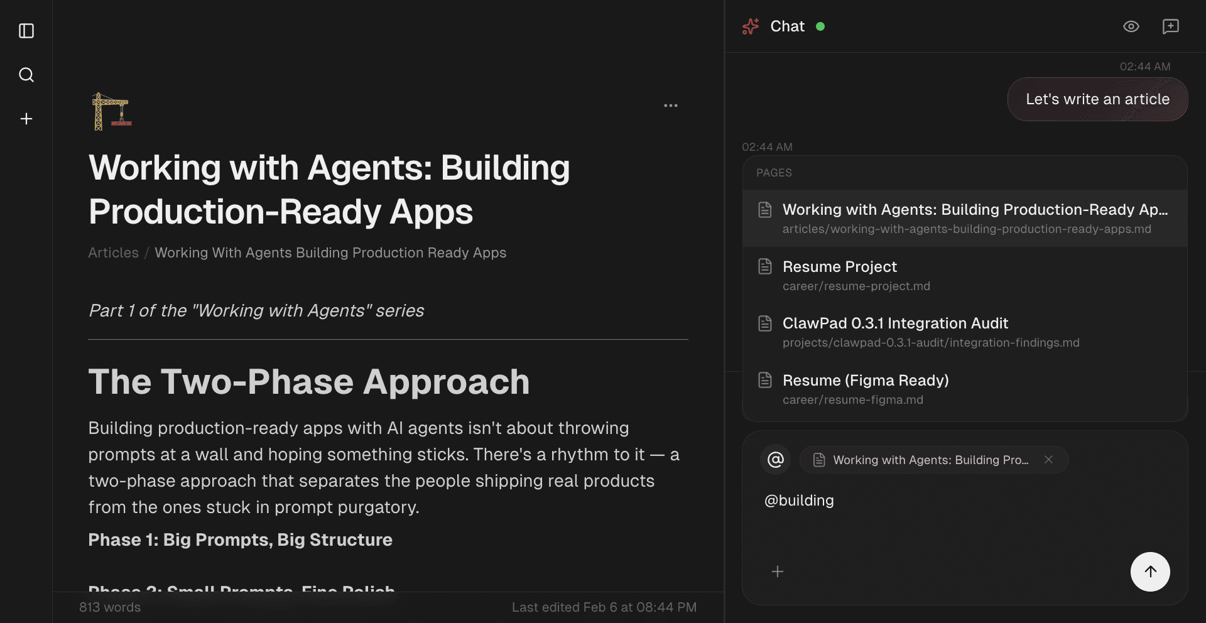Send the message with the arrow button
This screenshot has width=1206, height=623.
coord(1150,572)
